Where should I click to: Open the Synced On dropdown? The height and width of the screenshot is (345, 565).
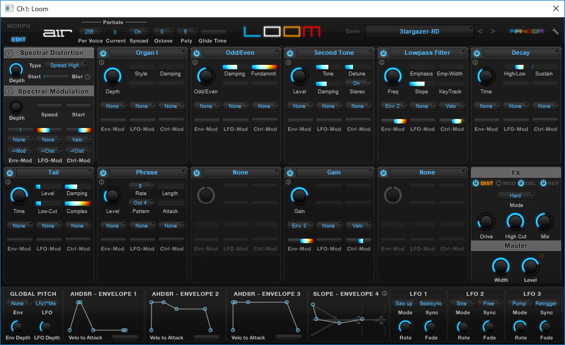click(139, 32)
